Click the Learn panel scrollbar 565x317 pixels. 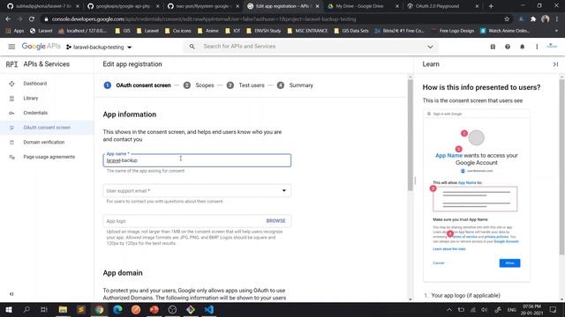tap(561, 167)
